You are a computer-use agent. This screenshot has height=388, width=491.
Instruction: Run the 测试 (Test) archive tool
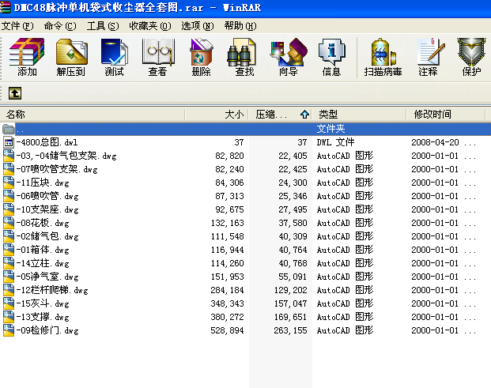[115, 58]
